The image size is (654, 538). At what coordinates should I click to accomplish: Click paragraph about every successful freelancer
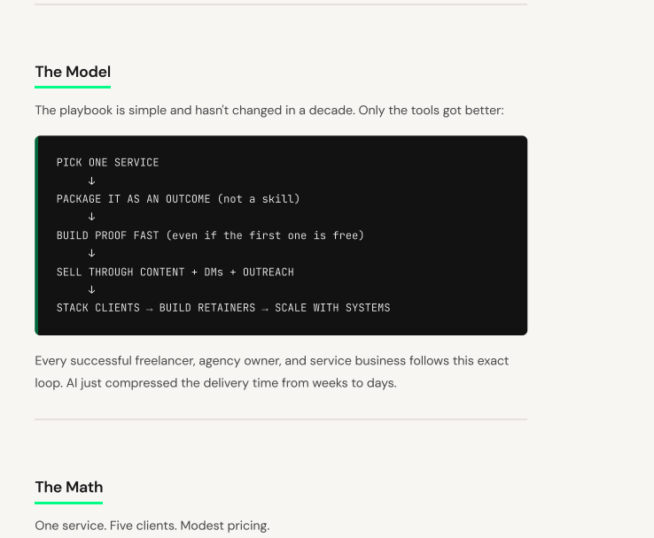click(271, 372)
